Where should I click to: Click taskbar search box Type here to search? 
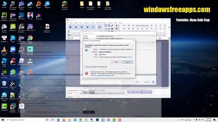(25, 120)
